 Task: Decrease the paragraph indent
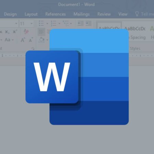pos(81,23)
